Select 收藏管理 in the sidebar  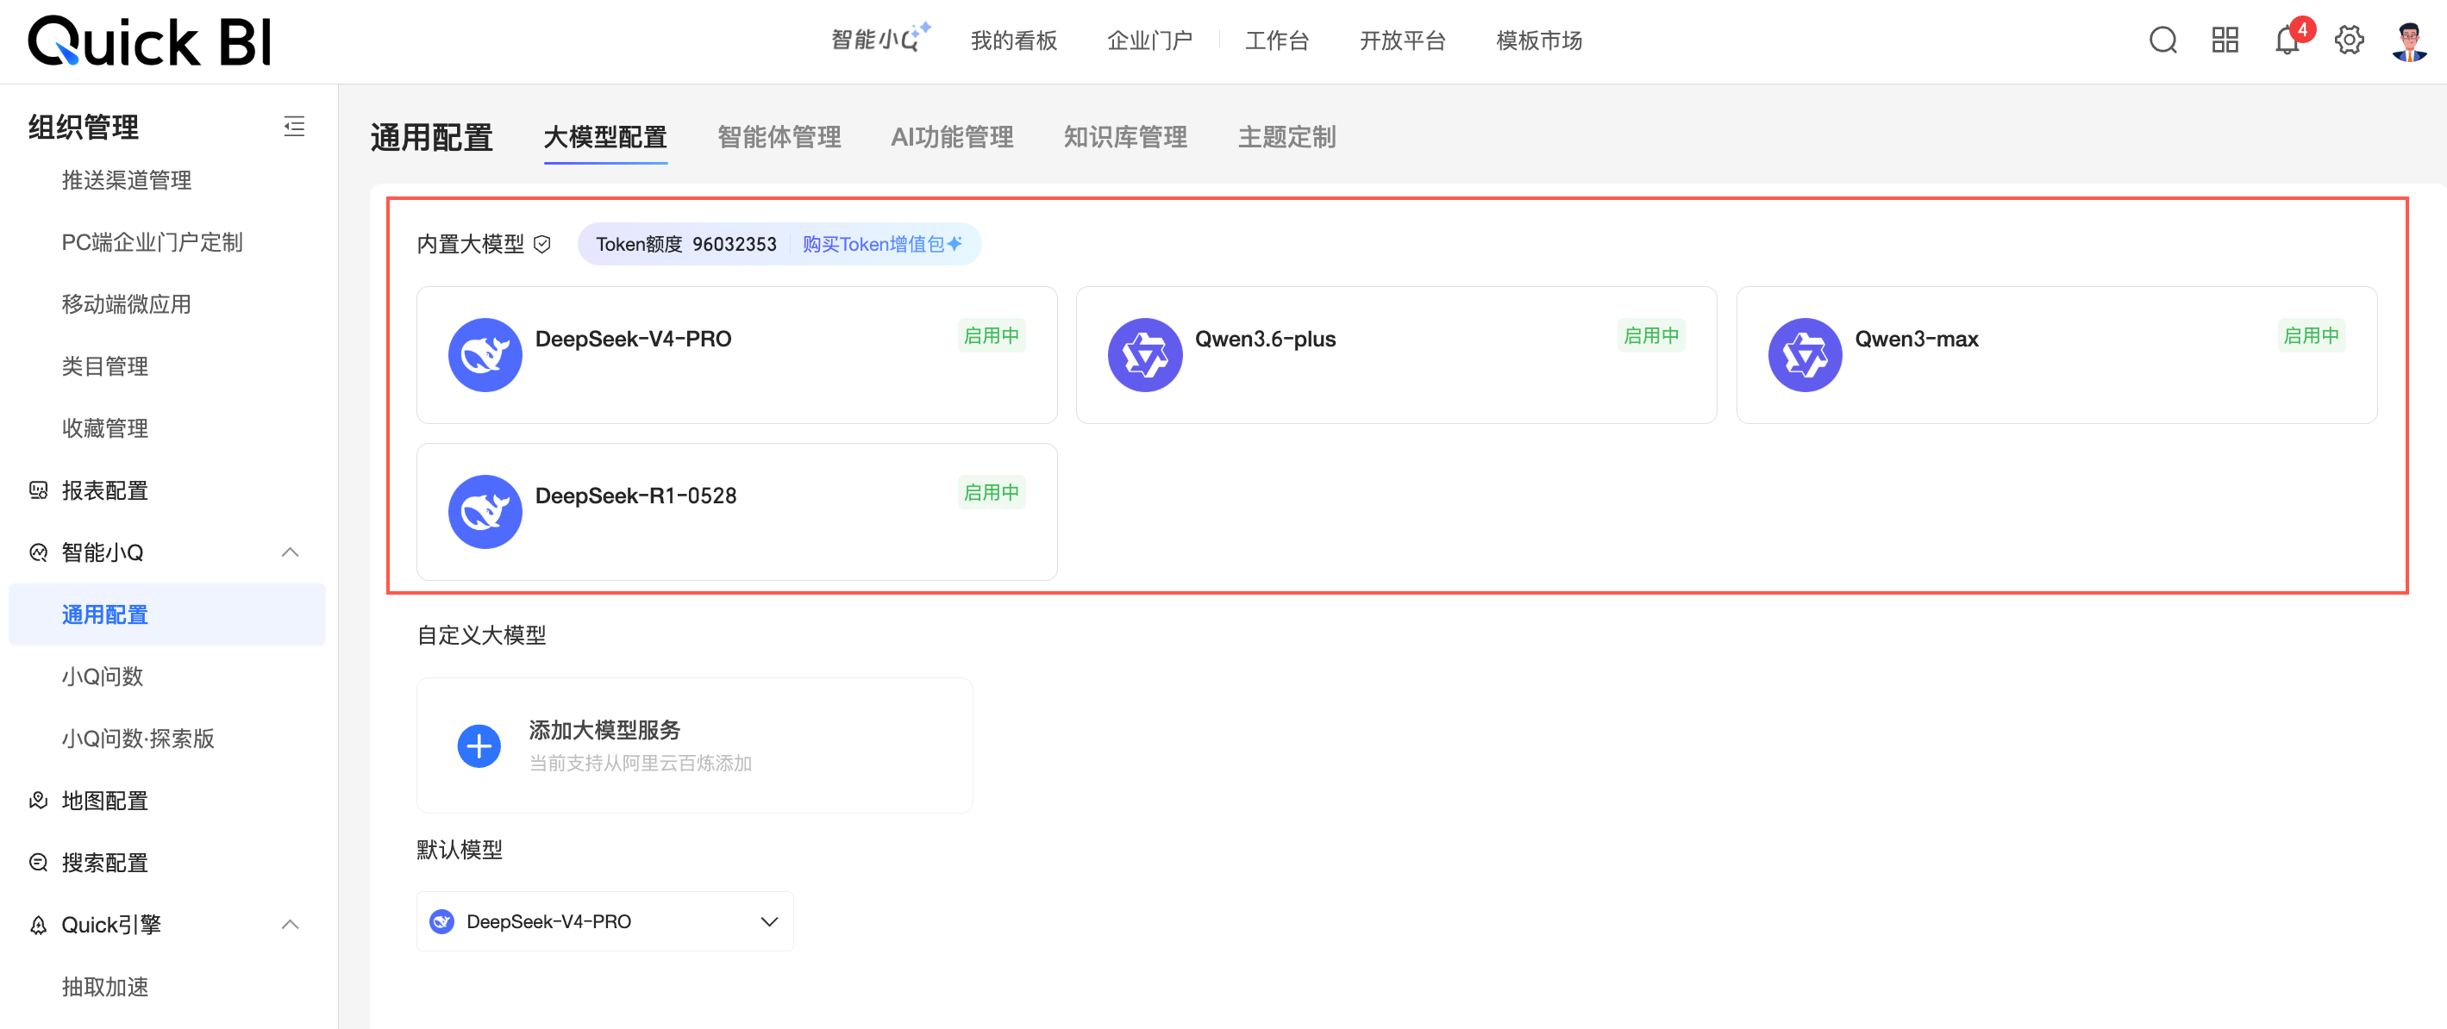104,428
